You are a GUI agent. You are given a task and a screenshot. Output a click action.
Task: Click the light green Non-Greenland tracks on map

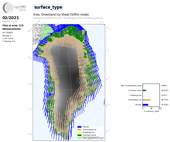[x=46, y=31]
